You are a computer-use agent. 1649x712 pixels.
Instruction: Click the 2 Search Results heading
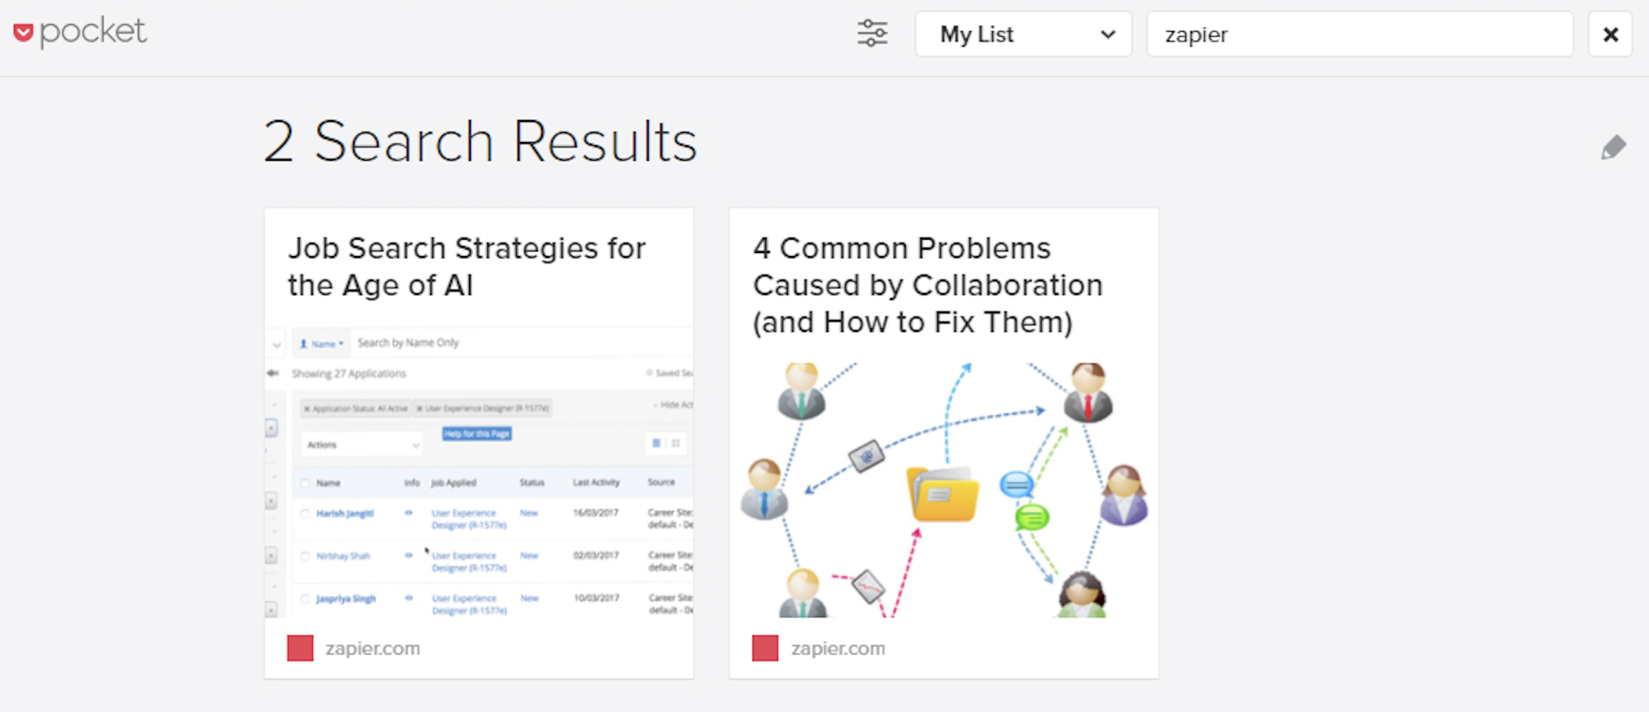coord(479,142)
